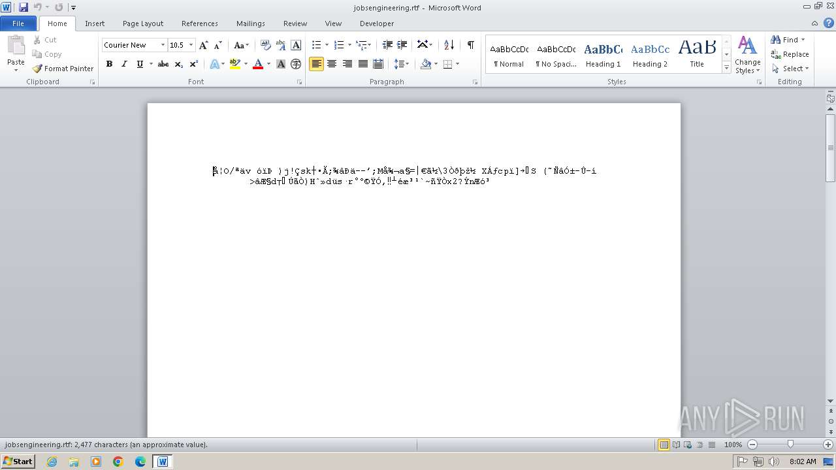The width and height of the screenshot is (836, 470).
Task: Enable Justify alignment
Action: pyautogui.click(x=363, y=64)
